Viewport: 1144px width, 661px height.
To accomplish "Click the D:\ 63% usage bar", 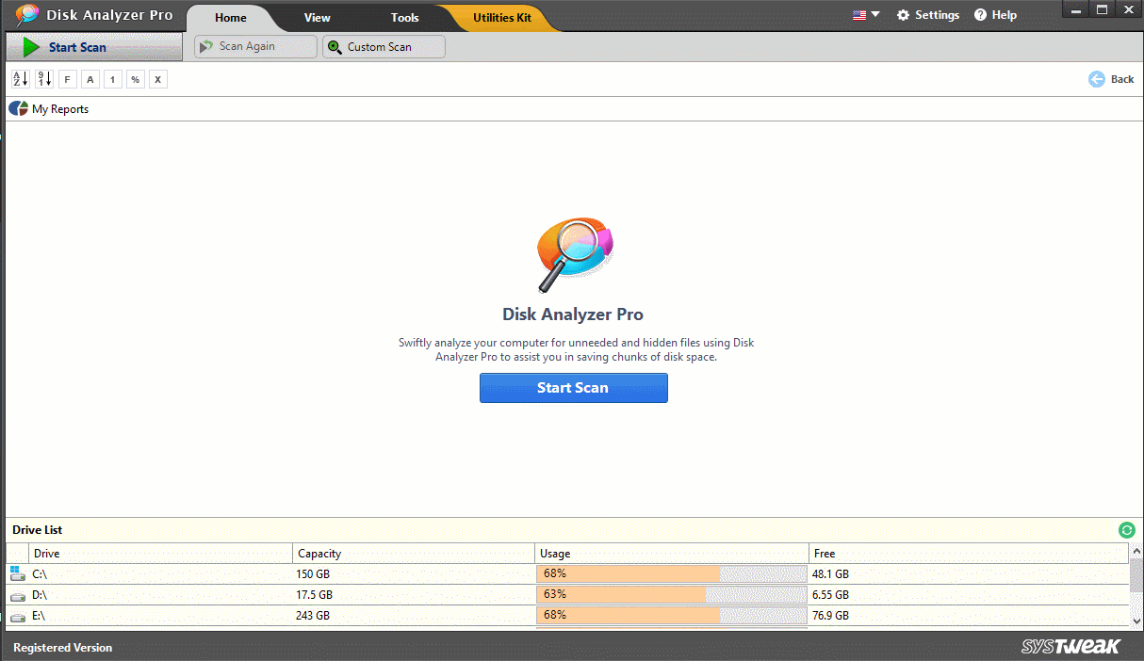I will click(672, 595).
